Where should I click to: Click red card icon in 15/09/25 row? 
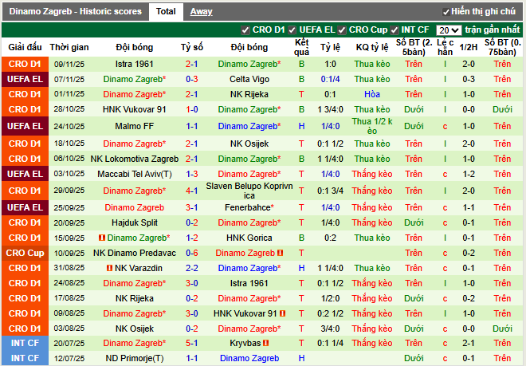102,238
